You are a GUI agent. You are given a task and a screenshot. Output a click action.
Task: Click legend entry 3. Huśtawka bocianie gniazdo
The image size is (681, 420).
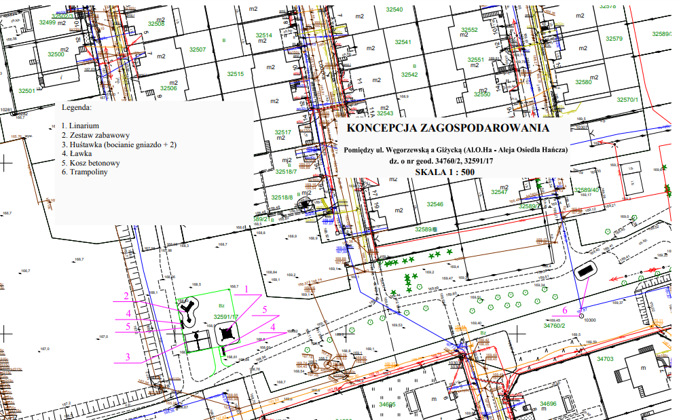[119, 145]
